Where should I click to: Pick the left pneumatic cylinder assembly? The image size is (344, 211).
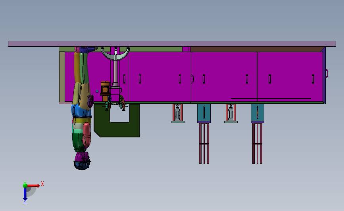tap(177, 113)
